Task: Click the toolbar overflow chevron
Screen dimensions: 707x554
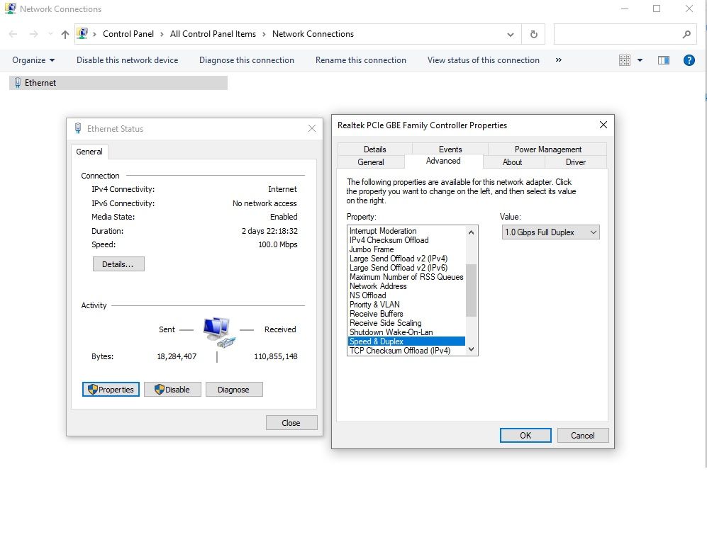Action: pos(559,60)
